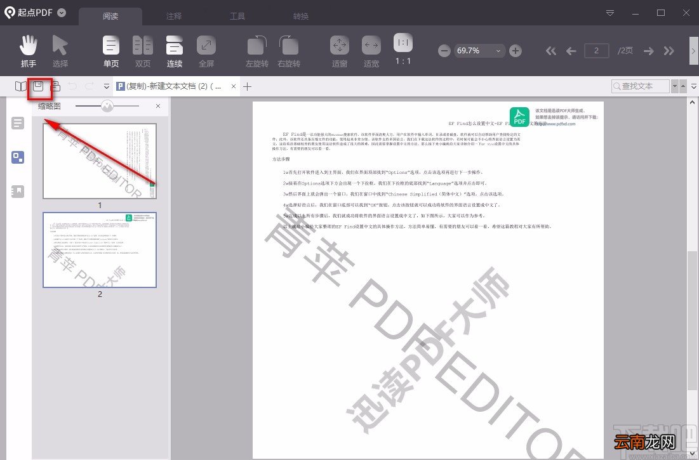Set zoom to 1:1 actual size
Viewport: 699px width, 460px height.
click(x=403, y=49)
